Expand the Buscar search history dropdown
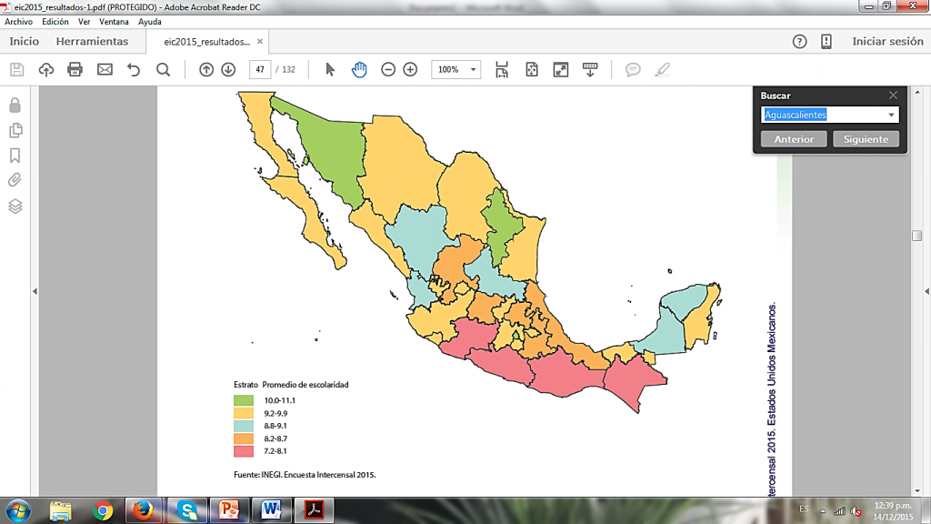The image size is (931, 524). point(892,115)
